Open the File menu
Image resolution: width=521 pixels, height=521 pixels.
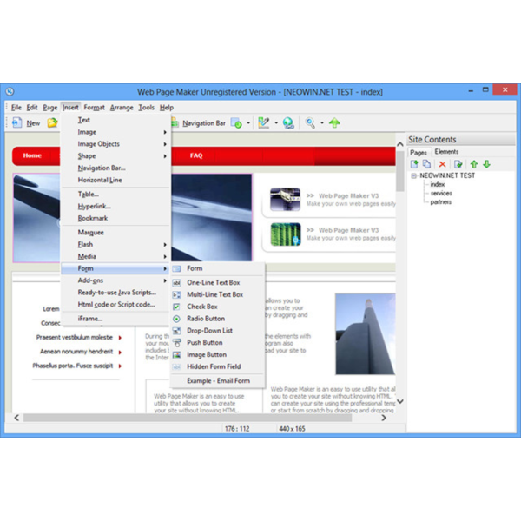click(16, 108)
